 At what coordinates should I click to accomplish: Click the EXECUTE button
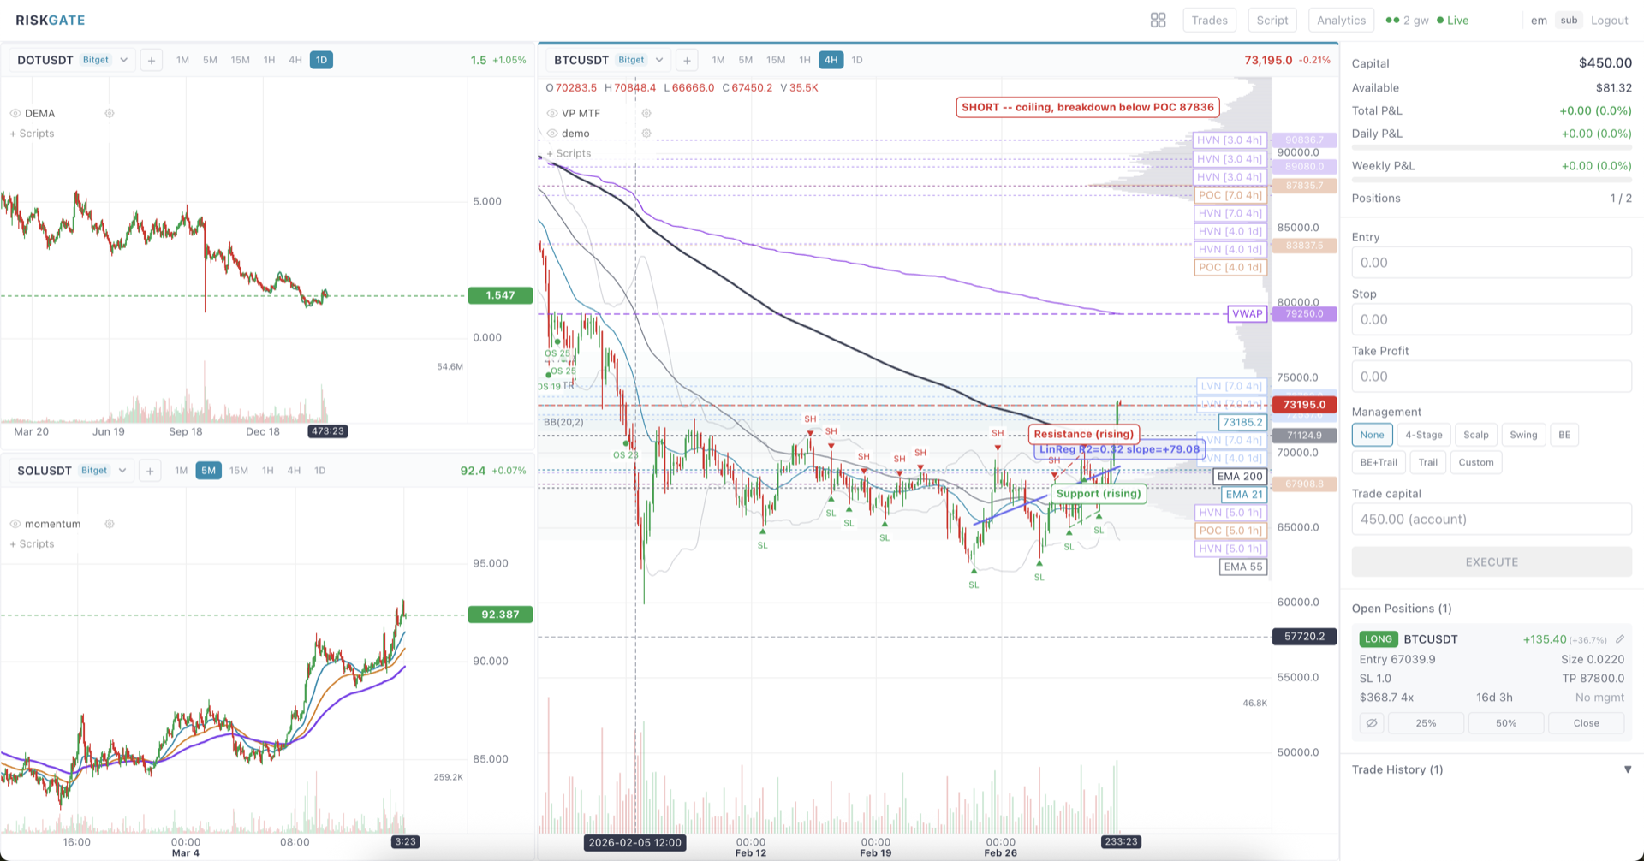tap(1491, 561)
